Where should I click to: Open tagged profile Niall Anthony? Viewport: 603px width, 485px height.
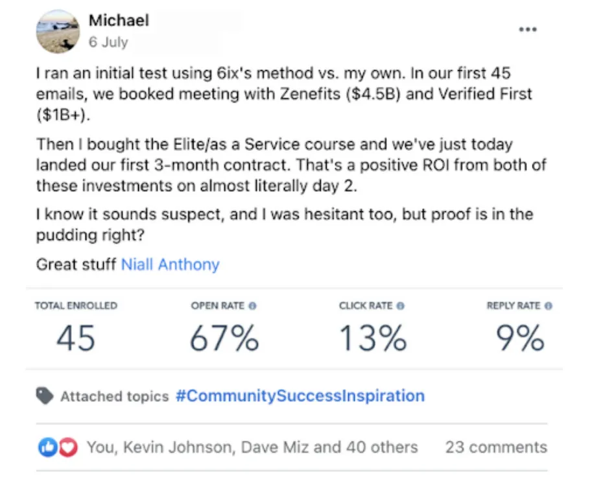[170, 265]
